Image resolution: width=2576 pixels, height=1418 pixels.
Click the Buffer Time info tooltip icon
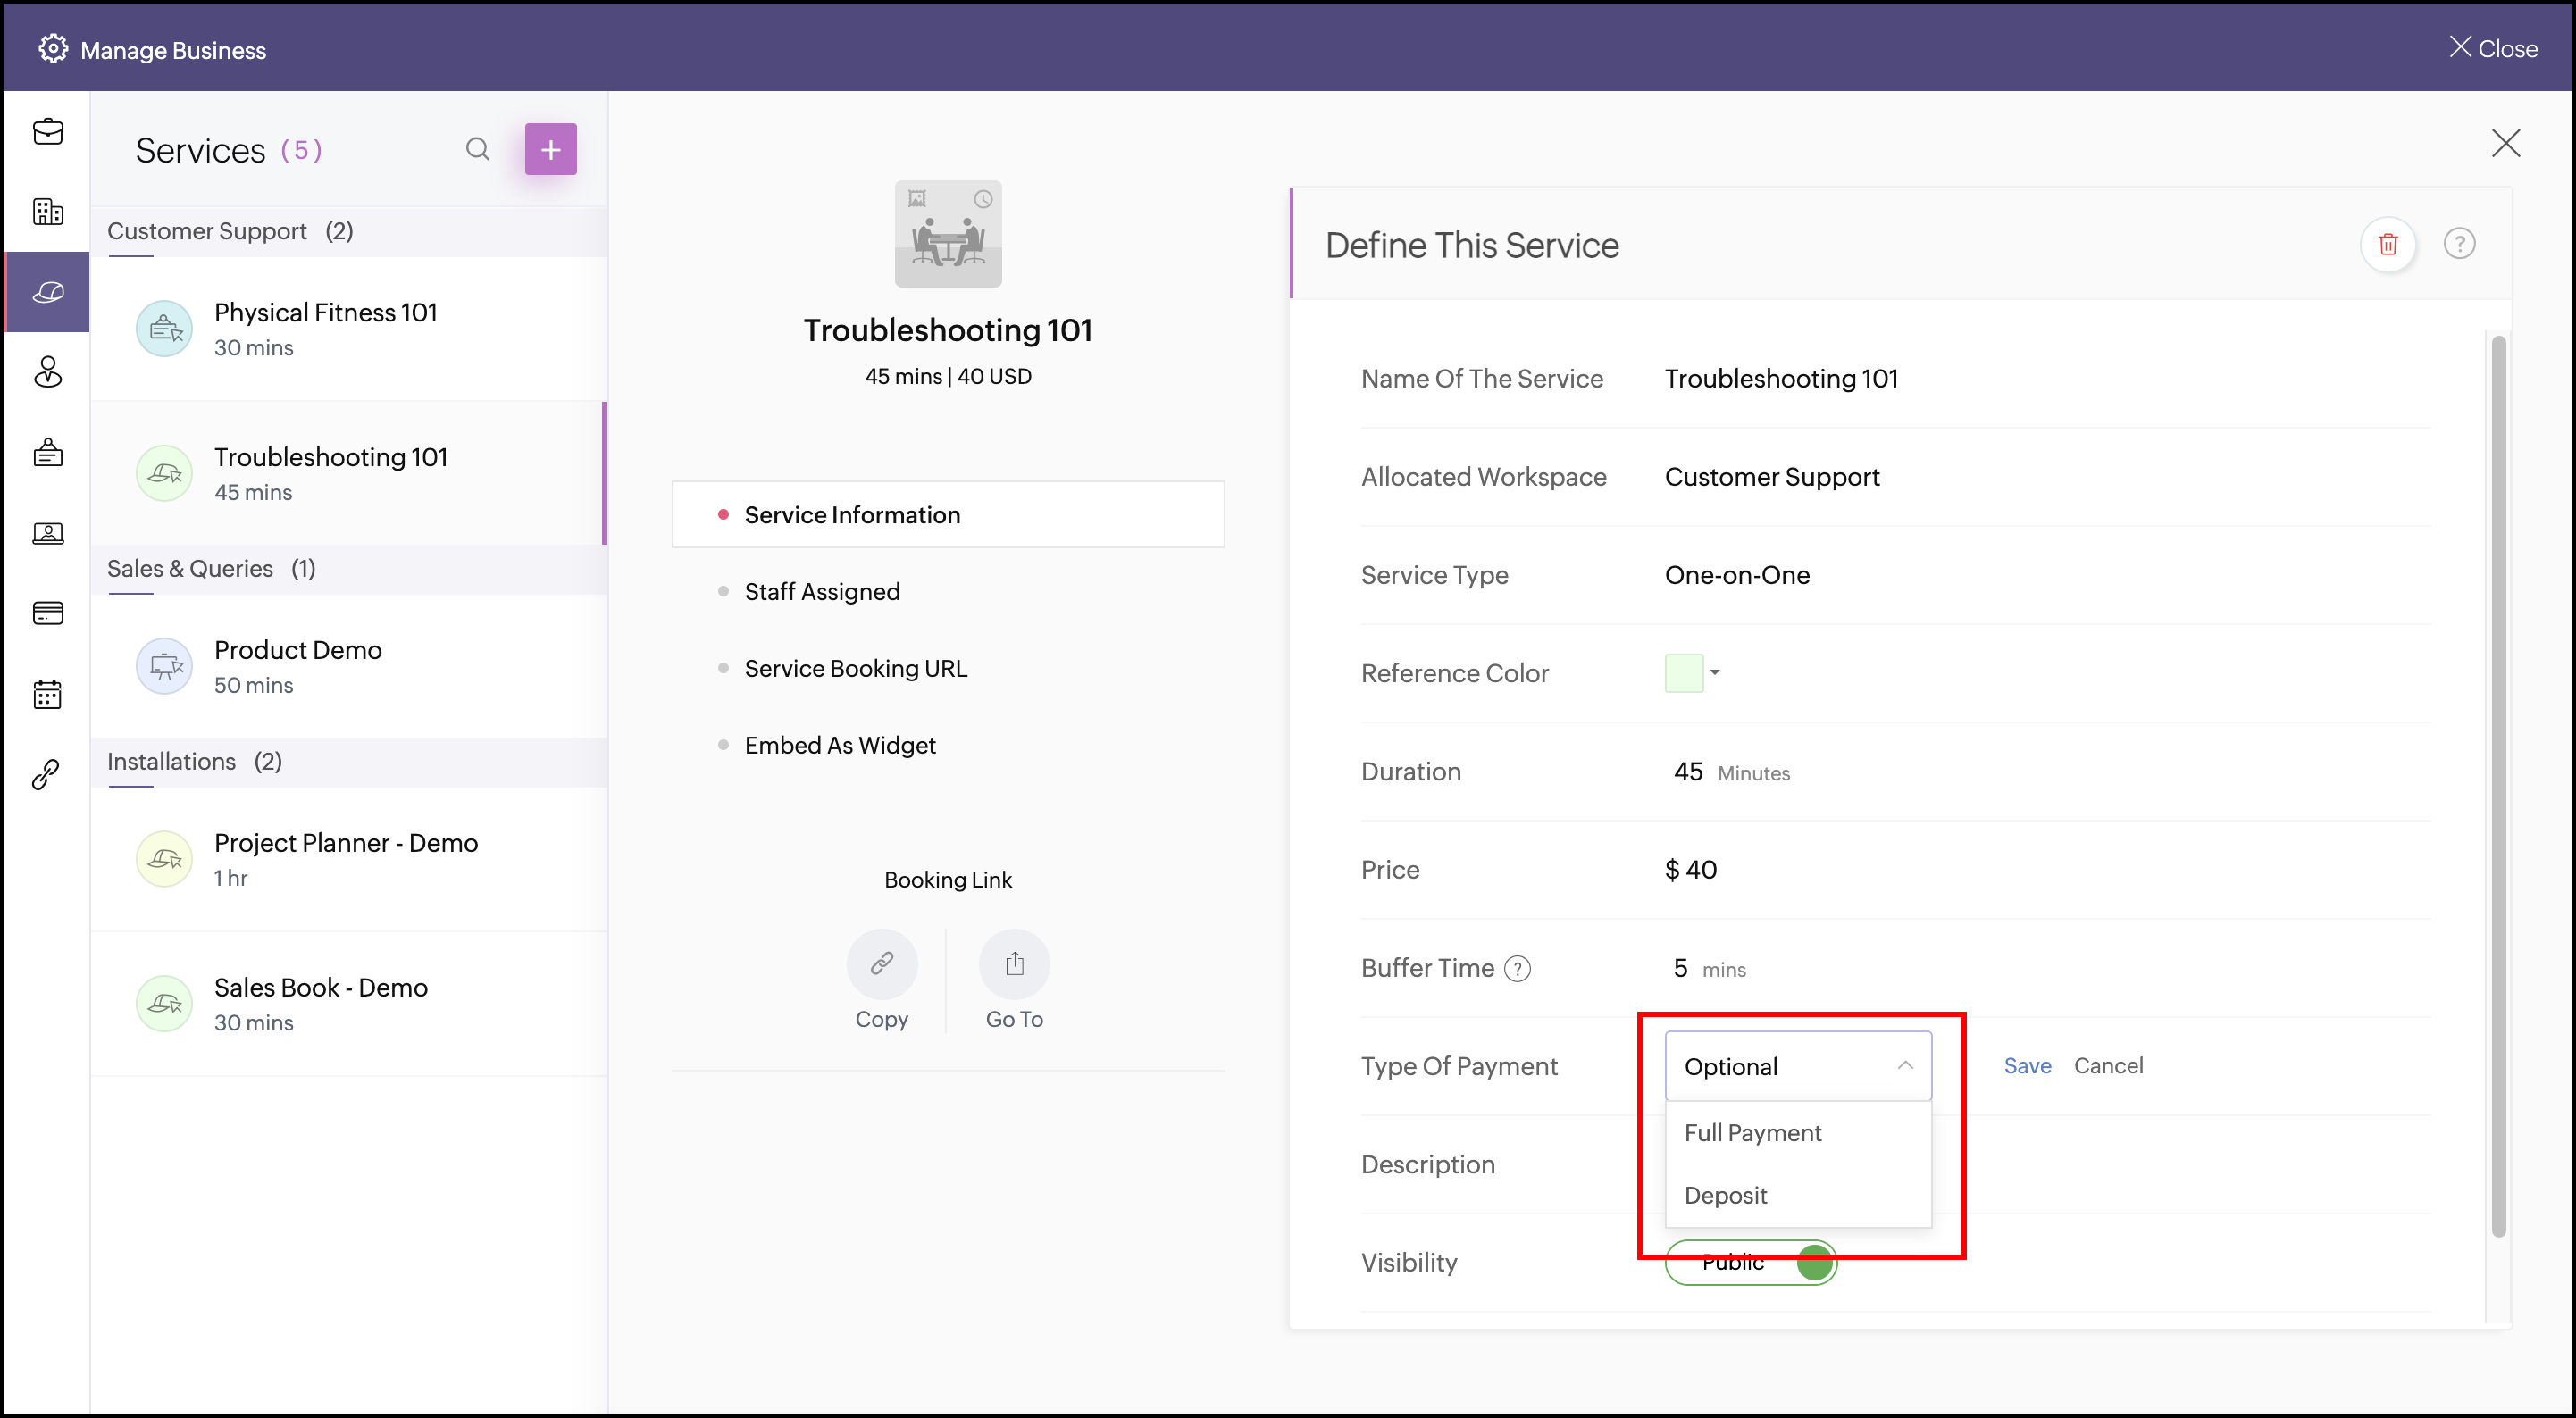(x=1517, y=969)
